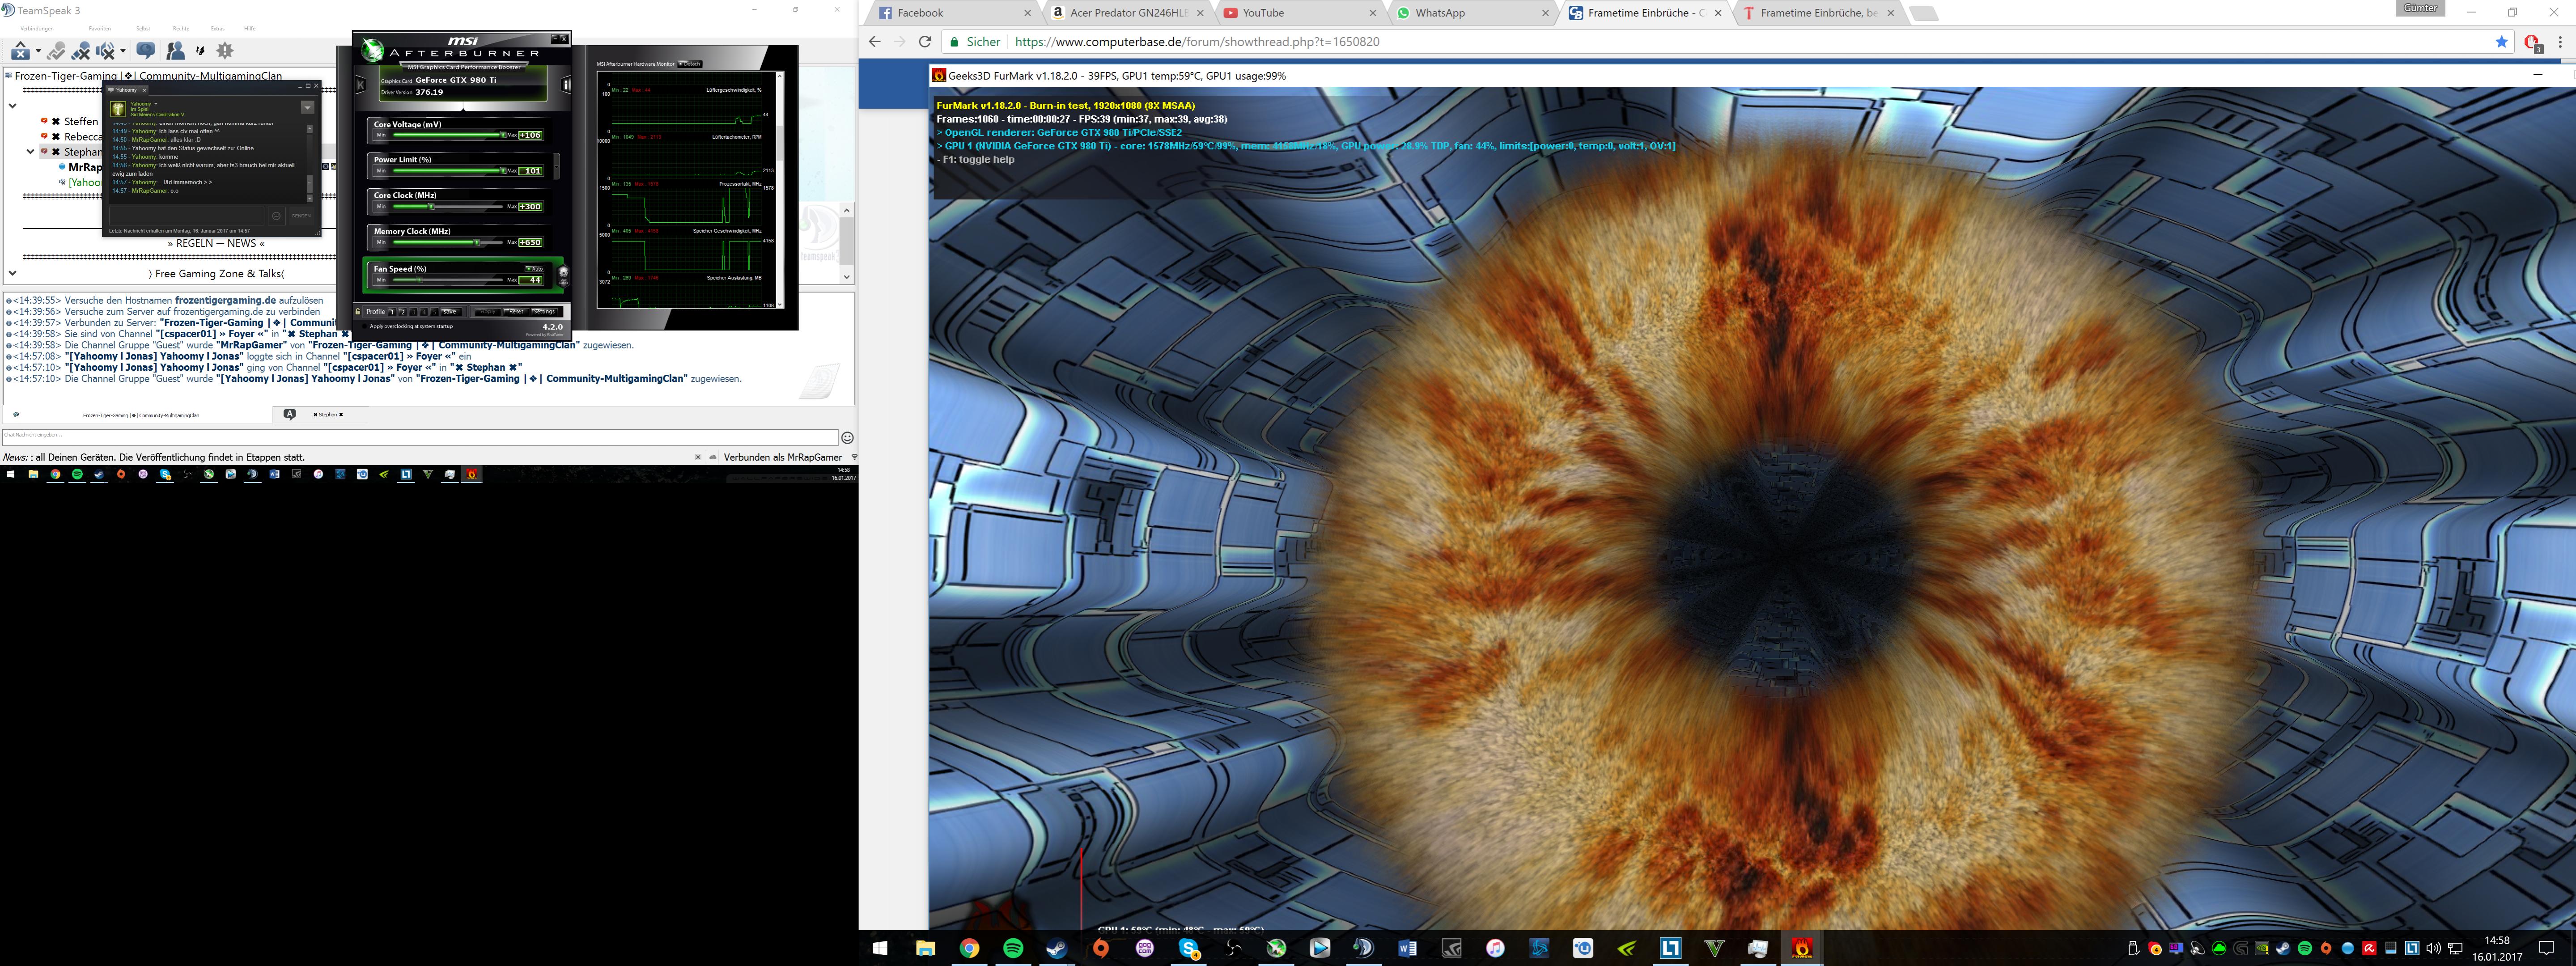Viewport: 2576px width, 966px height.
Task: Switch to the WhatsApp tab
Action: pos(1471,13)
